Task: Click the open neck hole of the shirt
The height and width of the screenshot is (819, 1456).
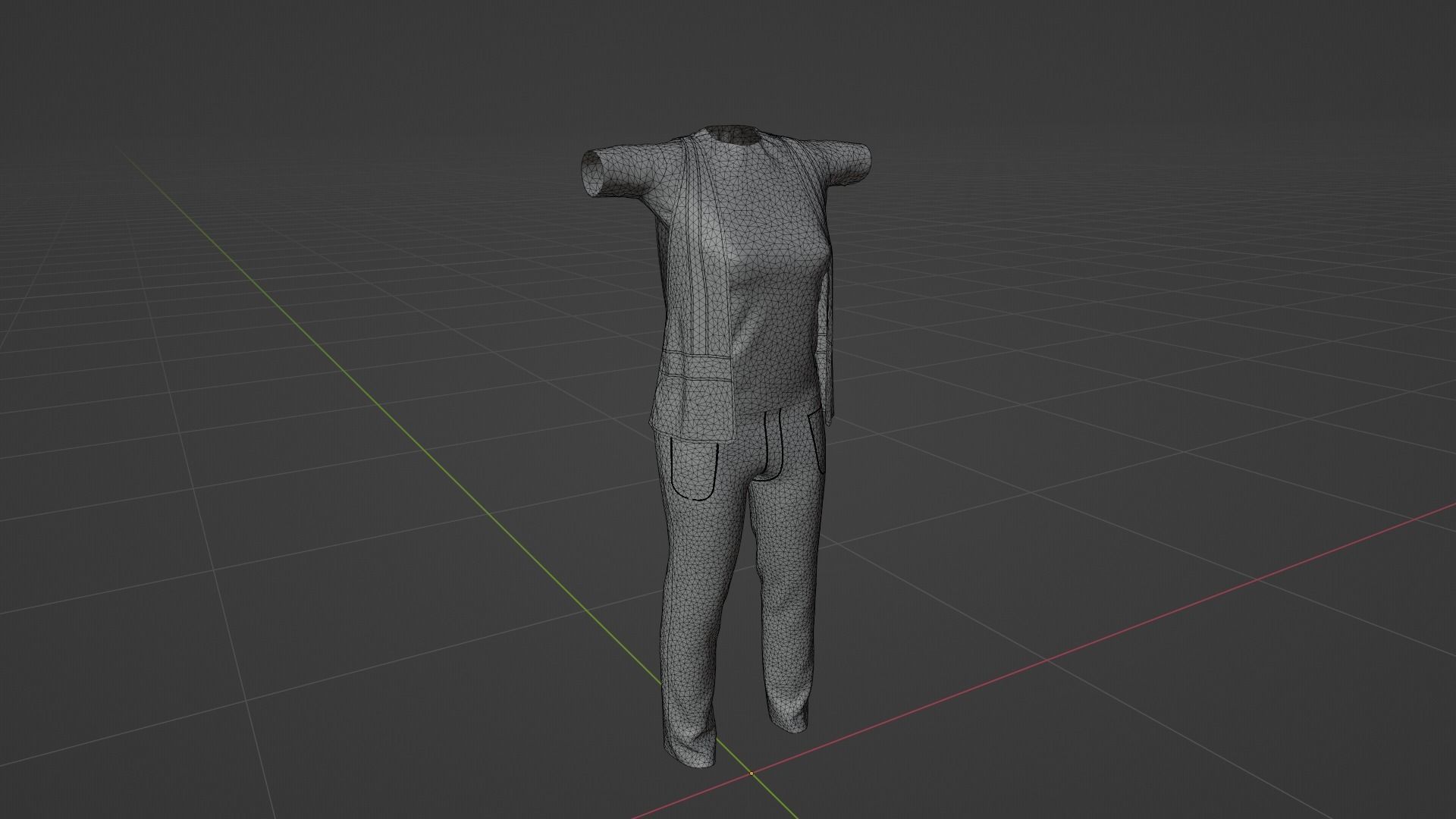Action: coord(734,136)
